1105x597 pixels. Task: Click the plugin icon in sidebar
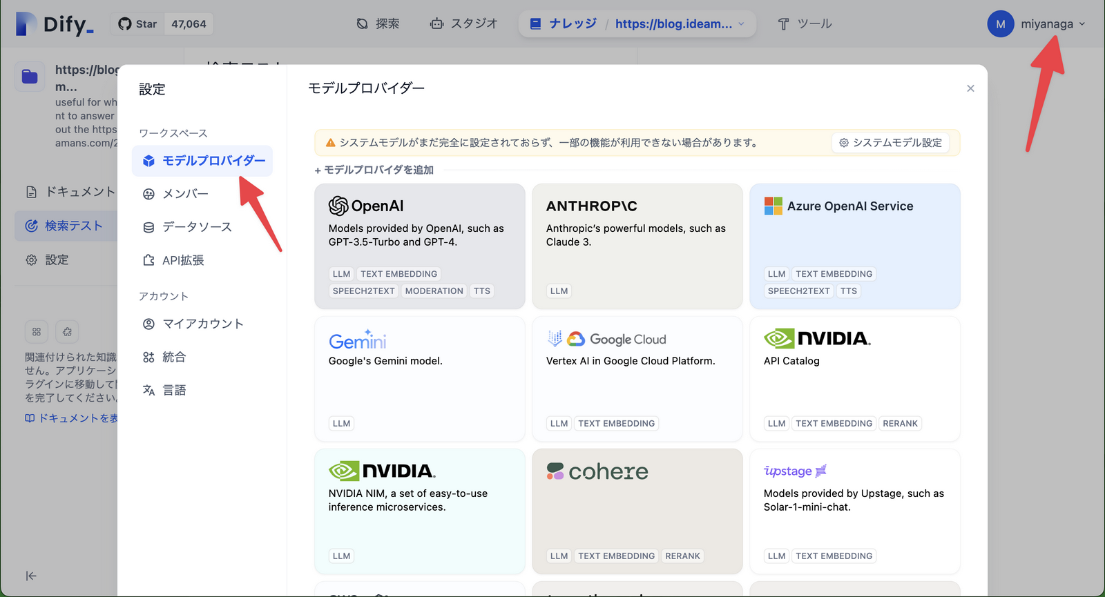tap(67, 332)
